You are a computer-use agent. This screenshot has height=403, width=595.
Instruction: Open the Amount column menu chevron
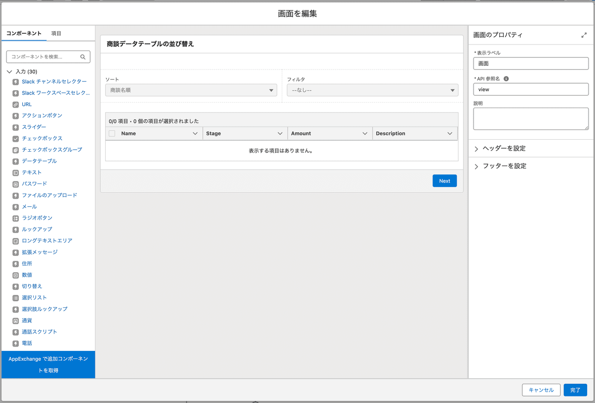365,133
